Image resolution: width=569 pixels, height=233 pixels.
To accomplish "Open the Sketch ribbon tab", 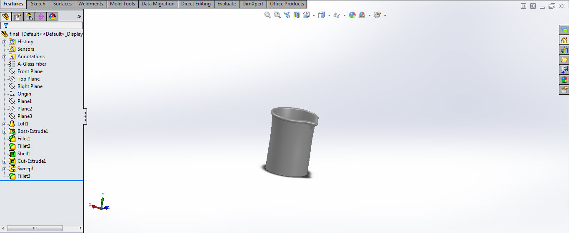I will 38,4.
